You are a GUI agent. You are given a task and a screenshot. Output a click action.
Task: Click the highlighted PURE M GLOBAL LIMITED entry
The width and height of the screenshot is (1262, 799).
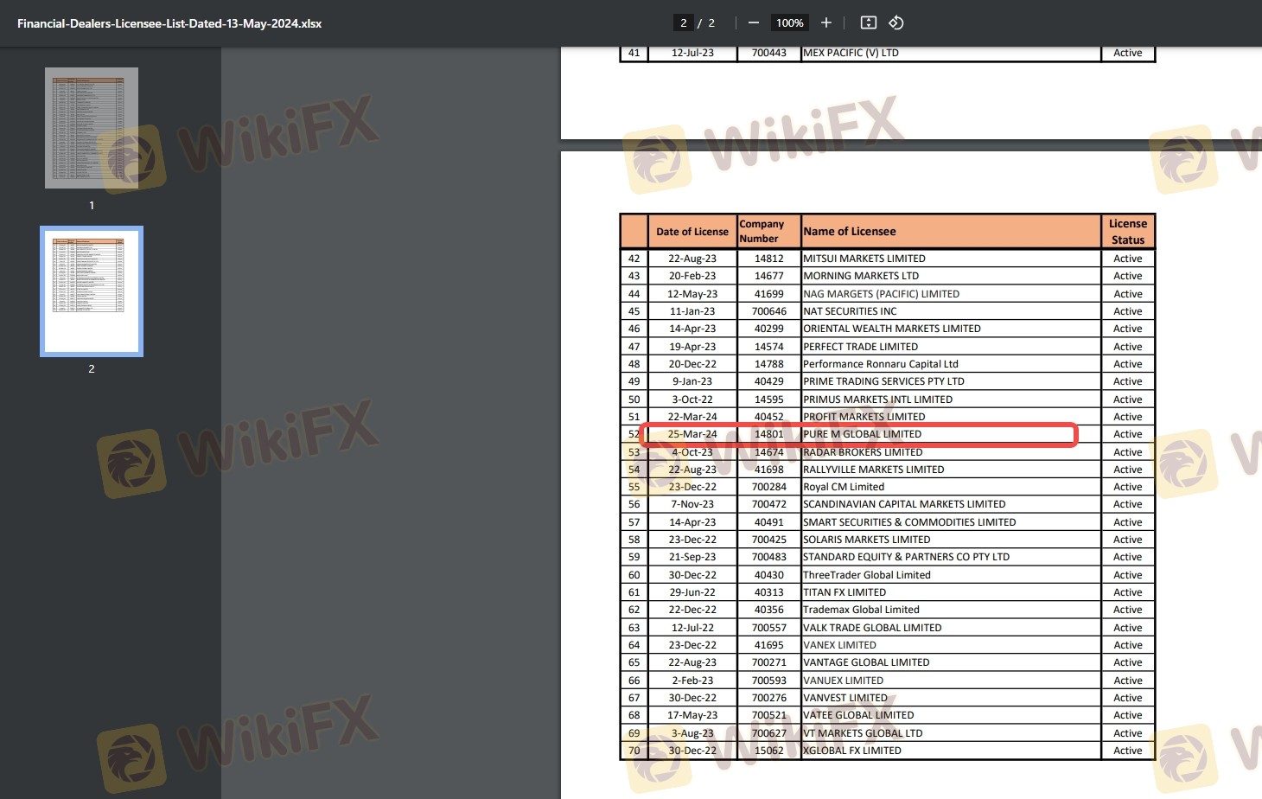(x=862, y=434)
